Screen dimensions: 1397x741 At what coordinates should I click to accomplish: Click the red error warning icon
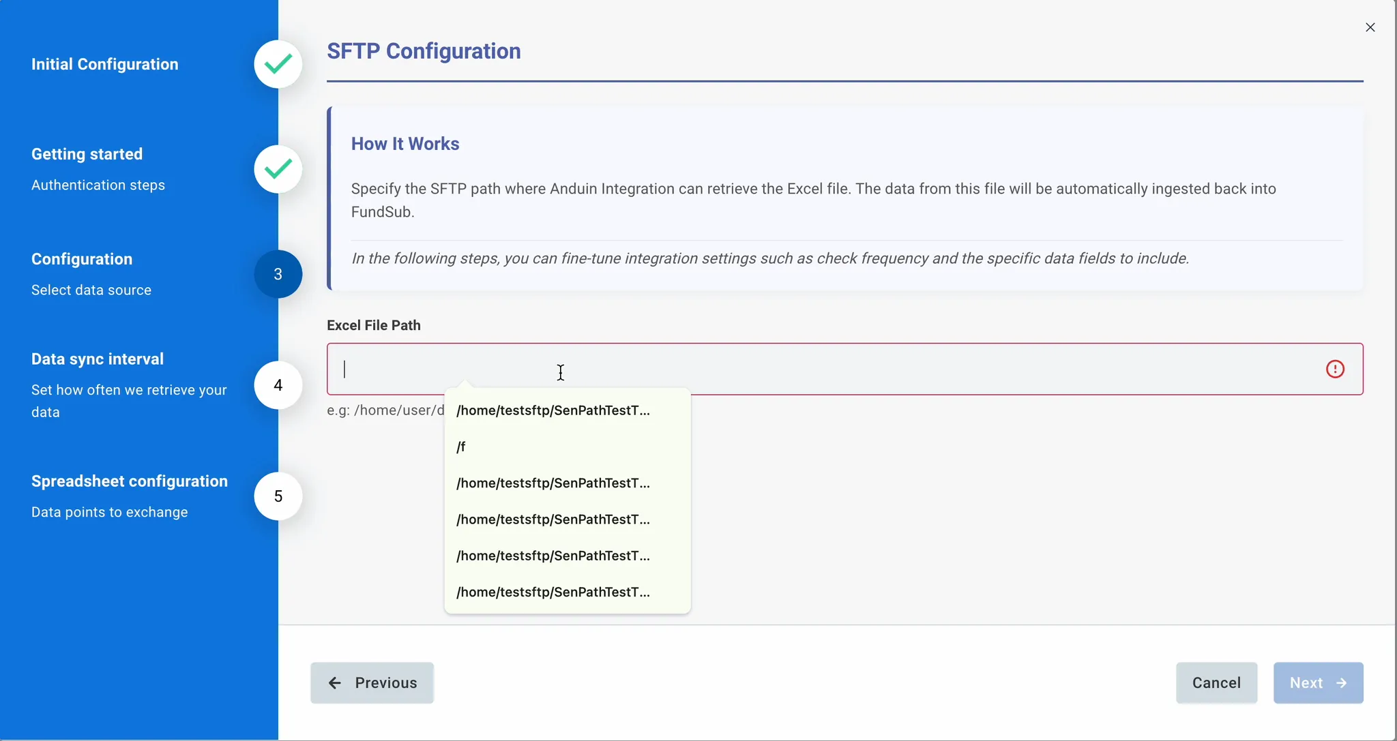tap(1335, 369)
